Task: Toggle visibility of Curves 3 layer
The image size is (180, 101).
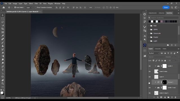Action: (x=149, y=82)
